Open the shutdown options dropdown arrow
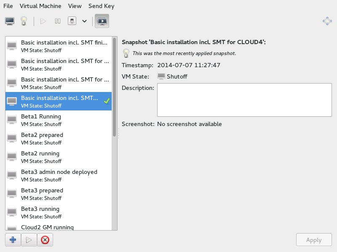Screen dimensions: 337x252 (84, 21)
